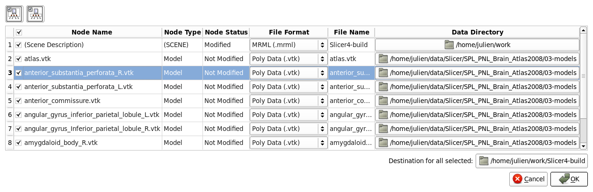Click the vertical scrollbar down arrow
Image resolution: width=593 pixels, height=192 pixels.
click(583, 146)
